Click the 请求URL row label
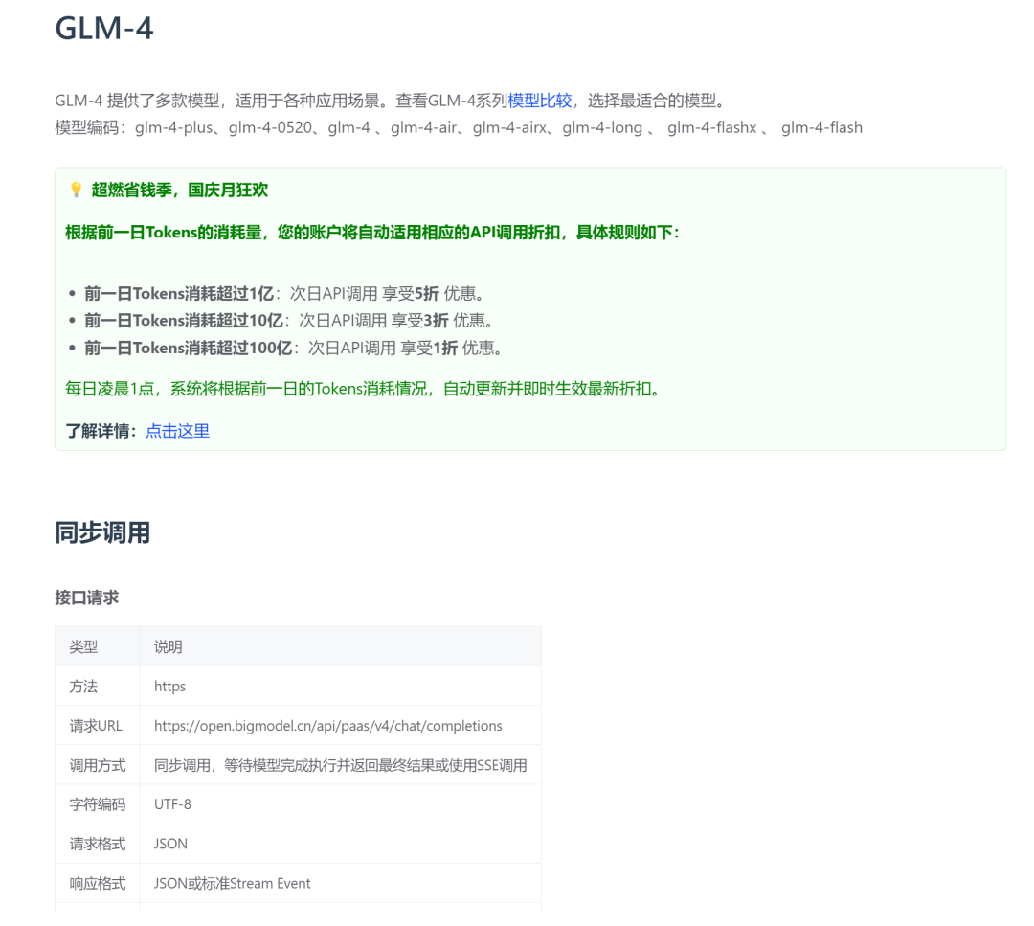The image size is (1034, 926). point(96,726)
